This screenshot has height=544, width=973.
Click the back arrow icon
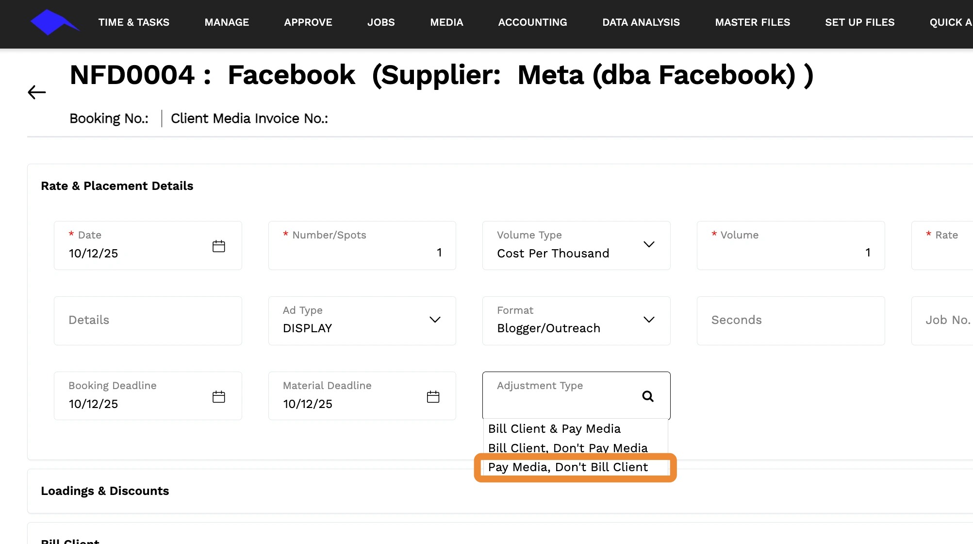point(37,92)
